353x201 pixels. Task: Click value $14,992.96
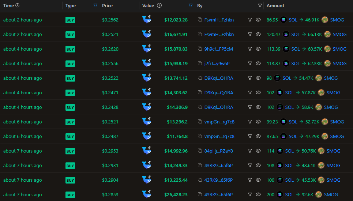176,151
